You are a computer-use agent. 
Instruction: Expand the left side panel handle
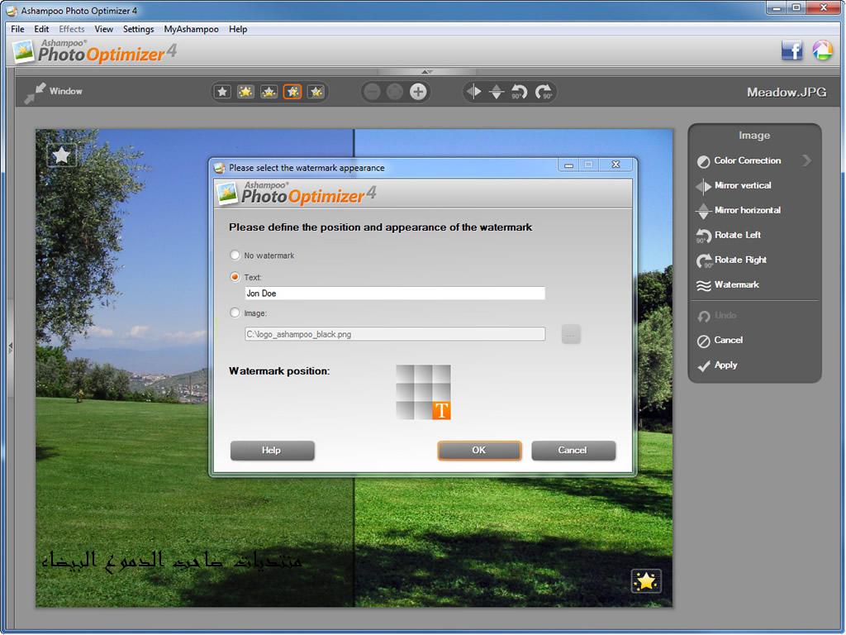[10, 347]
